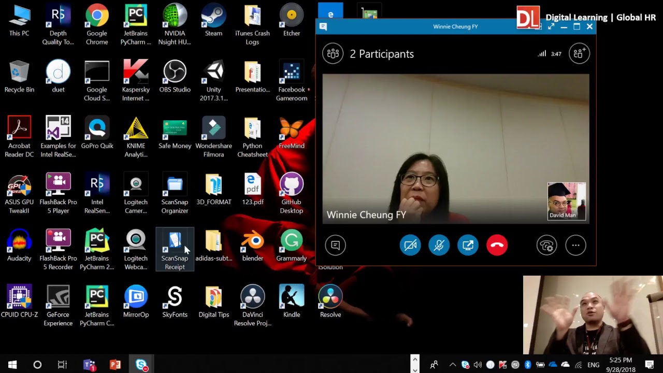Open Grammarly desktop icon

292,246
